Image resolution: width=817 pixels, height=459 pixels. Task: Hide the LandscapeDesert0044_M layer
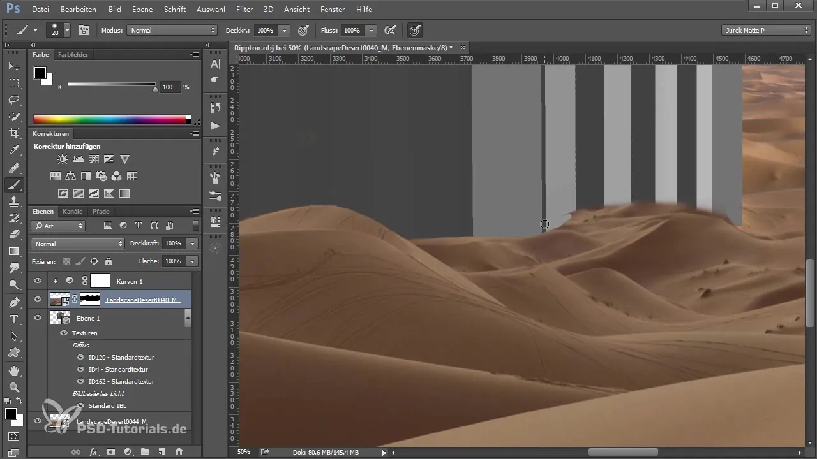[x=38, y=421]
